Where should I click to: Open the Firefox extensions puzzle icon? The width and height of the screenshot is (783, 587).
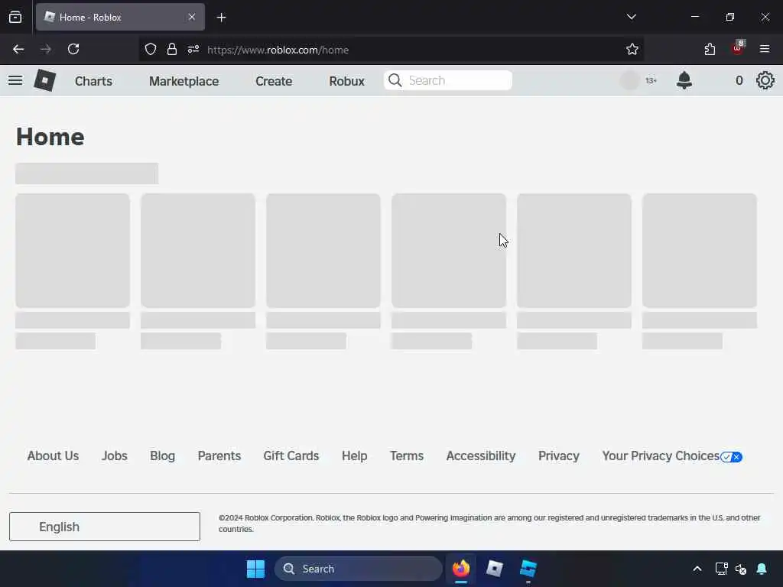[710, 50]
